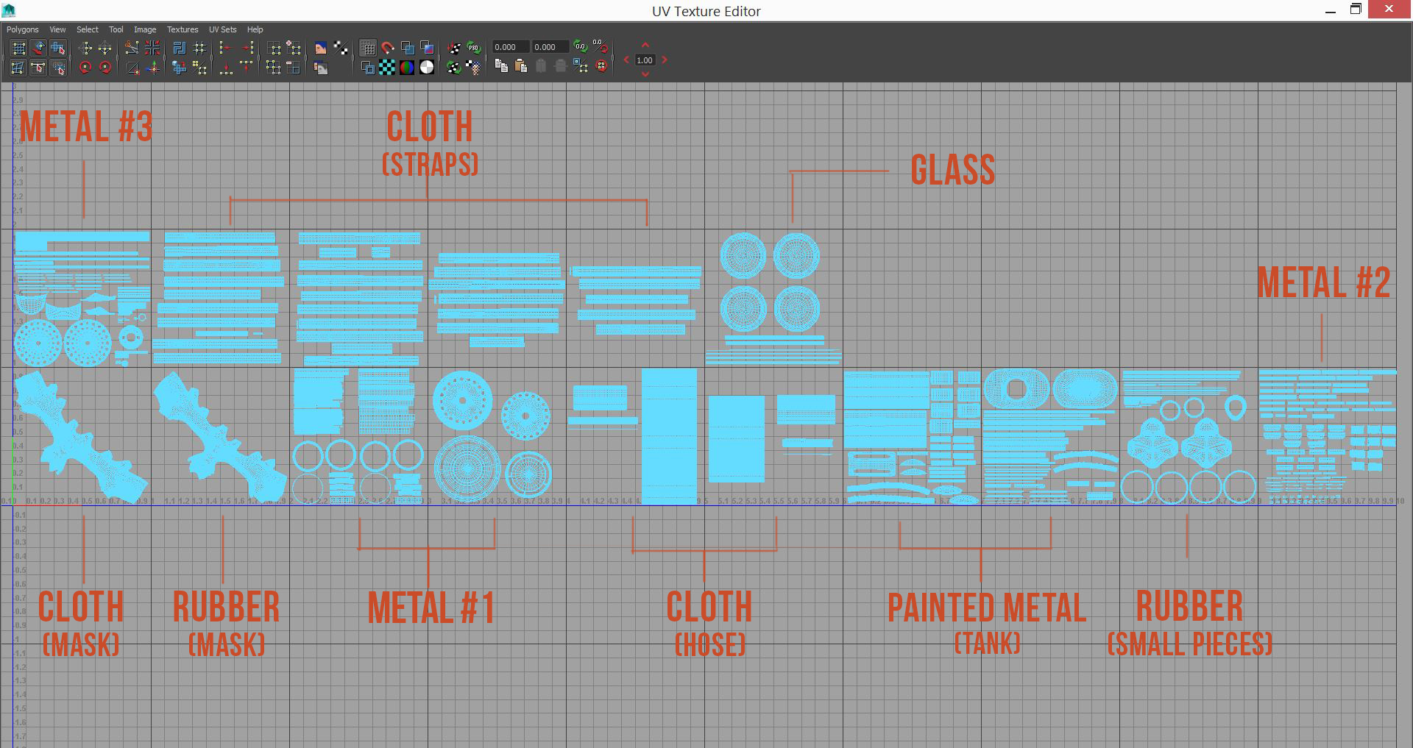The height and width of the screenshot is (748, 1413).
Task: Open the View menu
Action: [x=57, y=29]
